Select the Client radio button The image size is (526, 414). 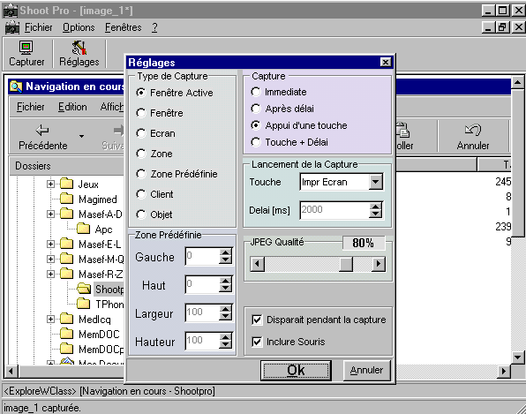141,194
